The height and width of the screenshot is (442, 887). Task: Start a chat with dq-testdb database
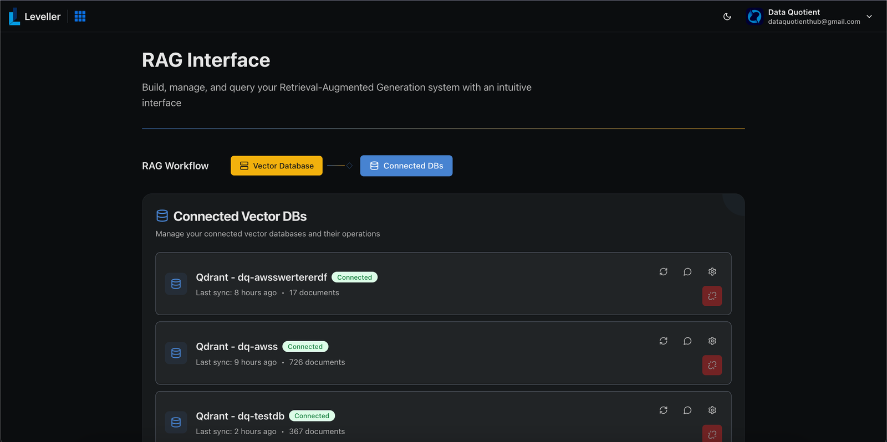tap(687, 410)
